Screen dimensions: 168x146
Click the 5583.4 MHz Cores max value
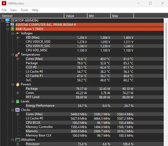[125, 114]
